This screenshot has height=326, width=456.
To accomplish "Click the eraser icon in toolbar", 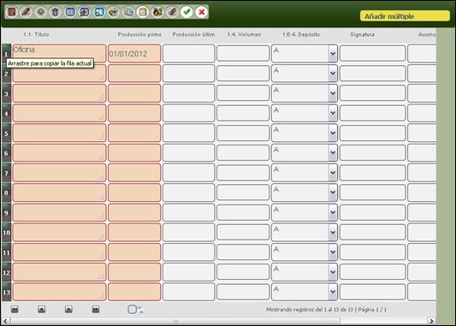I will tap(172, 12).
